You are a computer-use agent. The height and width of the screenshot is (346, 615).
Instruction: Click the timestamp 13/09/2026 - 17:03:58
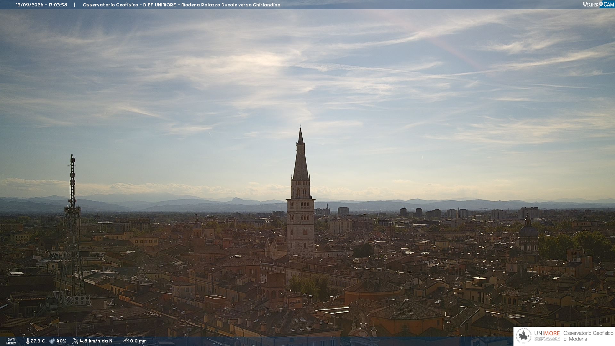(42, 5)
